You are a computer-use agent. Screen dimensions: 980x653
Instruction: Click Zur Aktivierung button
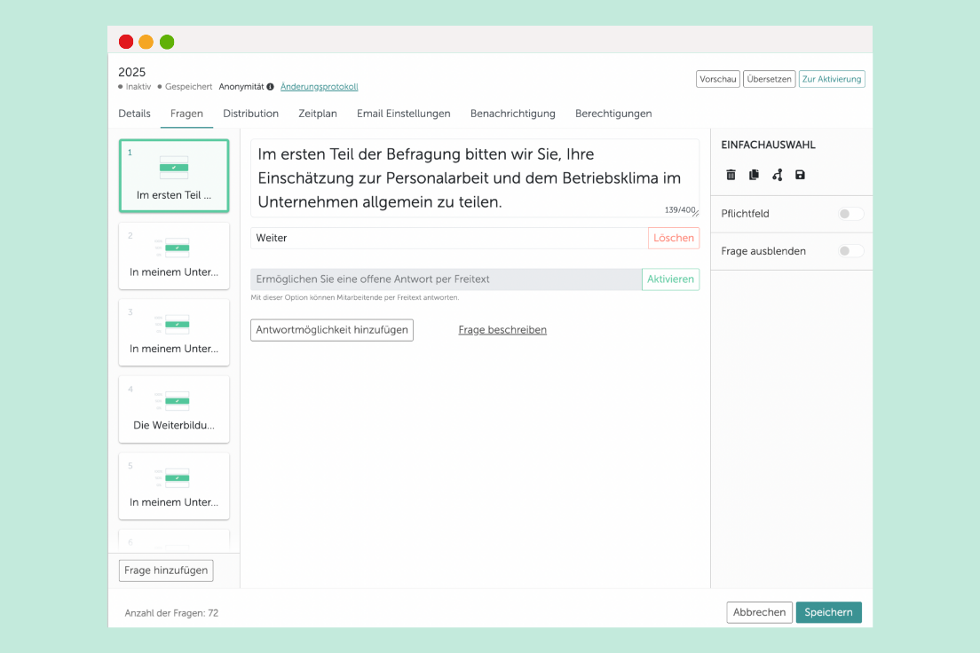(832, 79)
